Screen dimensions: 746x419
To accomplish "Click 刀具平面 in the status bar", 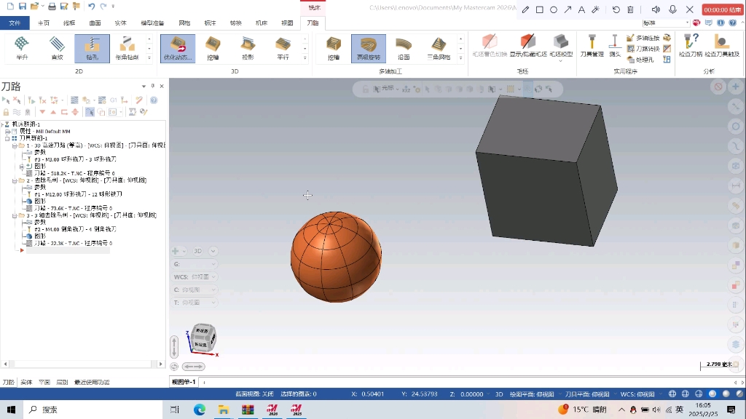I will 587,394.
